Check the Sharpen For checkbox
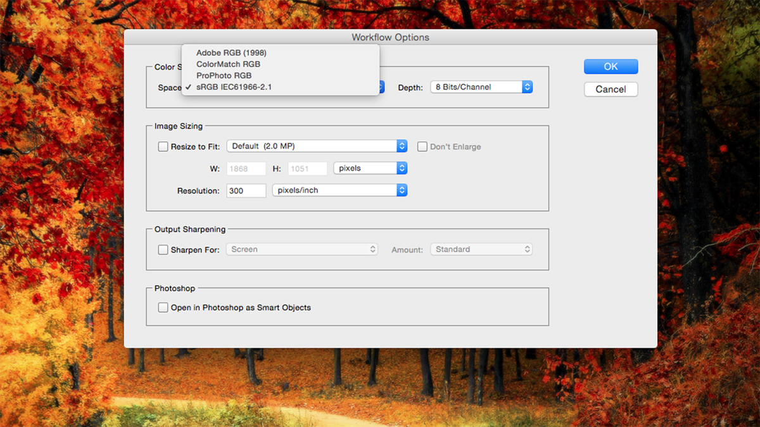Screen dimensions: 760x427 pos(163,249)
